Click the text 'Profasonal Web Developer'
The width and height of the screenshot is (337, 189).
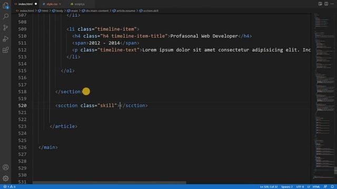(204, 36)
